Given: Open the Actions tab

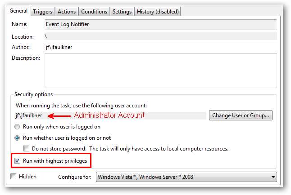Looking at the screenshot, I should click(67, 12).
